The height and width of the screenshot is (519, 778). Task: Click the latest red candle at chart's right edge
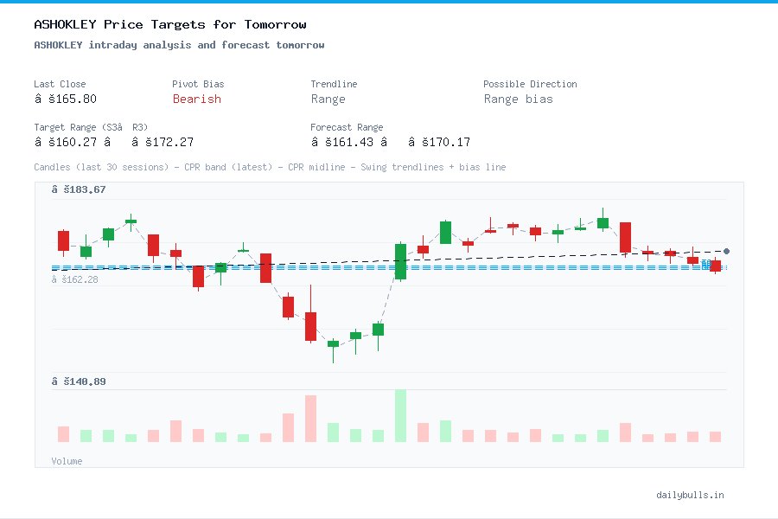click(x=716, y=266)
